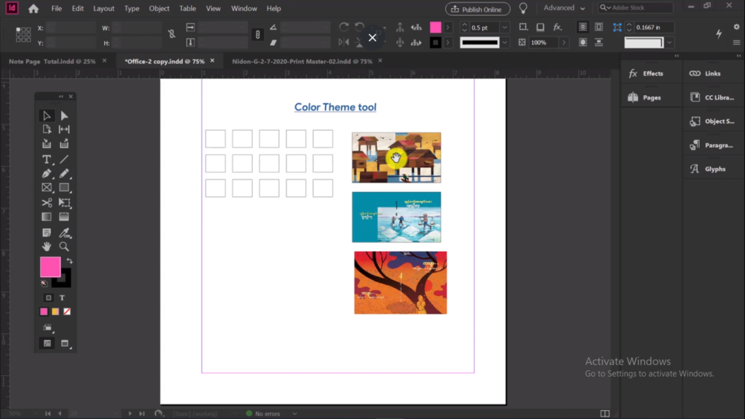Select the Note tool
Viewport: 745px width, 419px height.
point(47,232)
